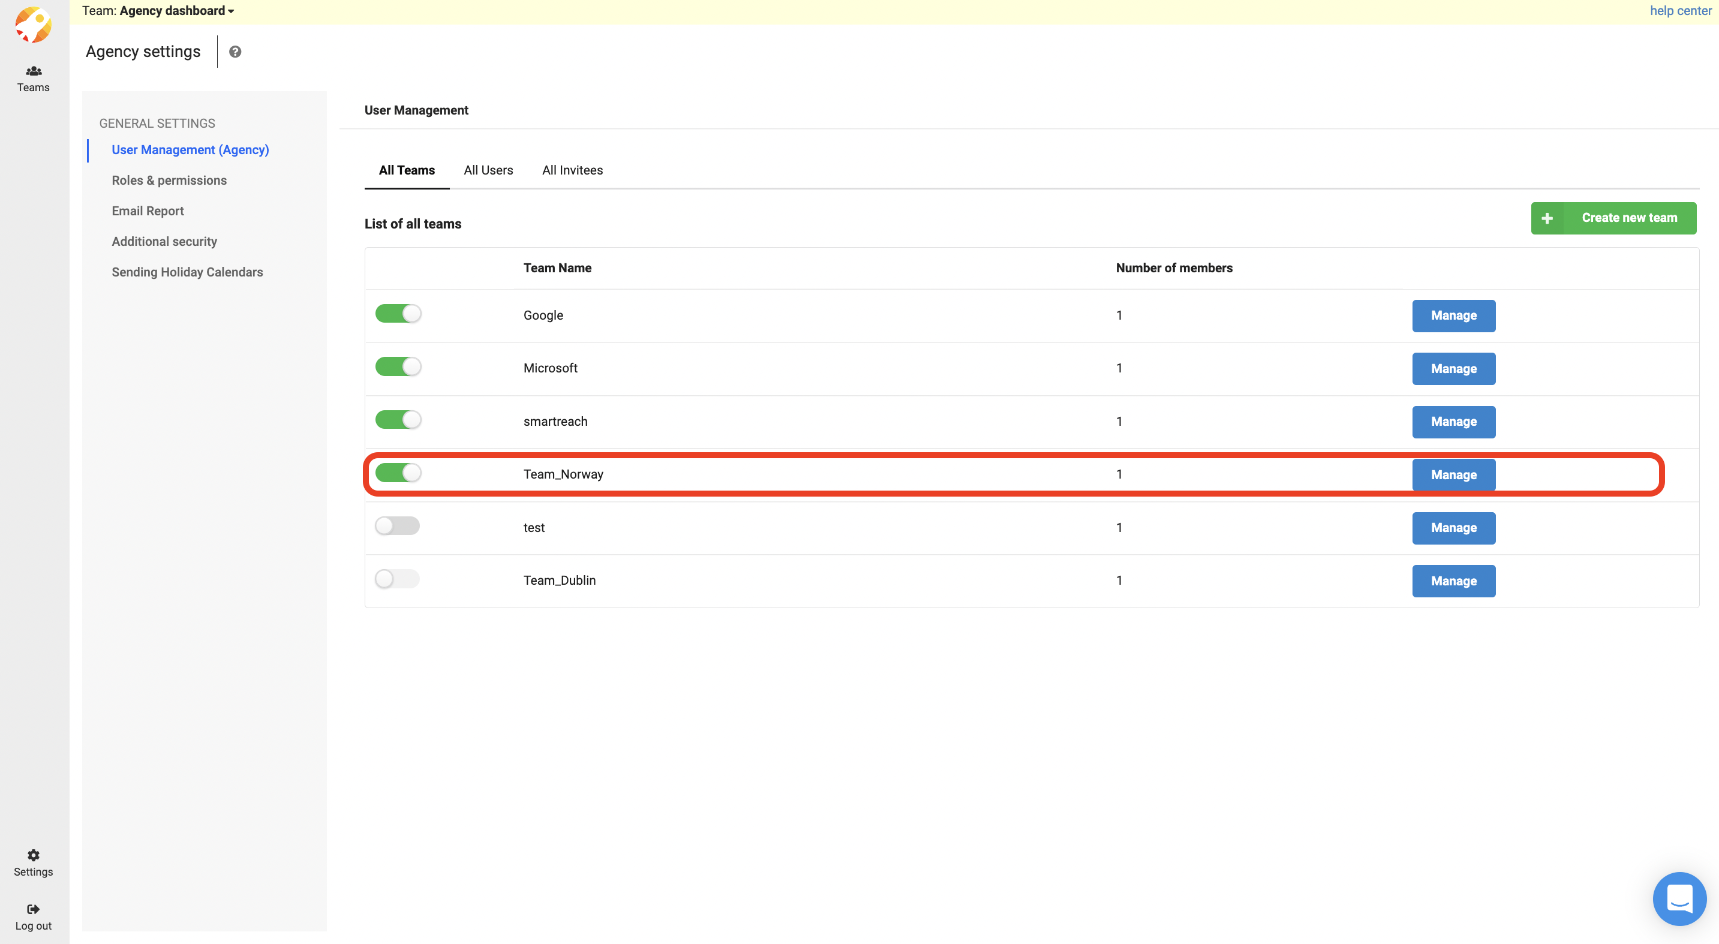Switch to the All Users tab
The width and height of the screenshot is (1719, 944).
pos(488,170)
